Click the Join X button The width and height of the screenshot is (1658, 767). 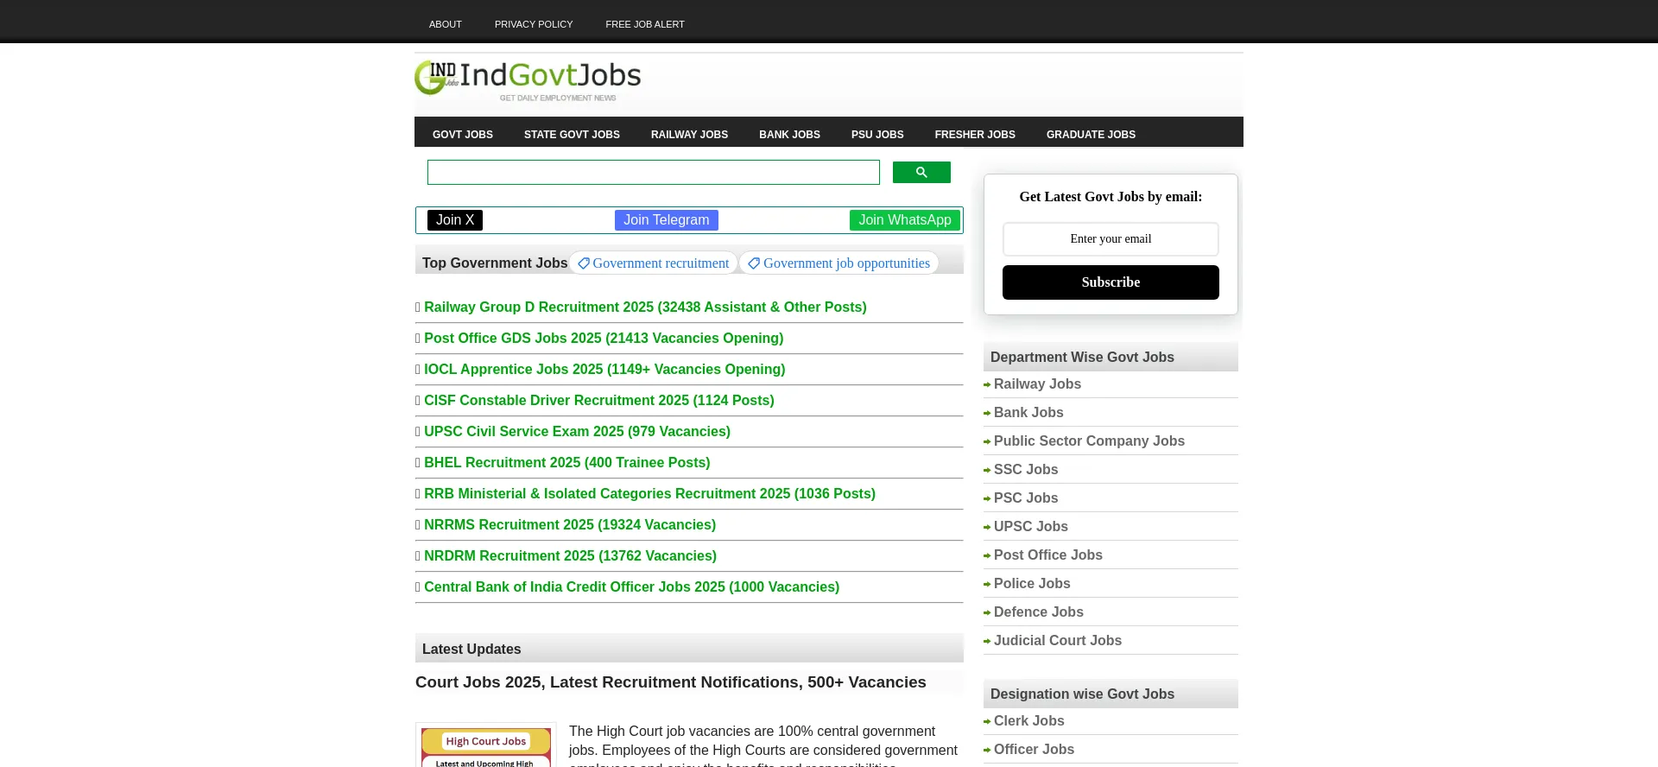coord(455,220)
